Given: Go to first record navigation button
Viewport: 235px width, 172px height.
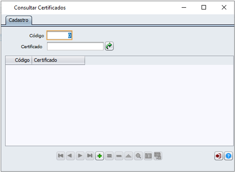Looking at the screenshot, I should 61,156.
